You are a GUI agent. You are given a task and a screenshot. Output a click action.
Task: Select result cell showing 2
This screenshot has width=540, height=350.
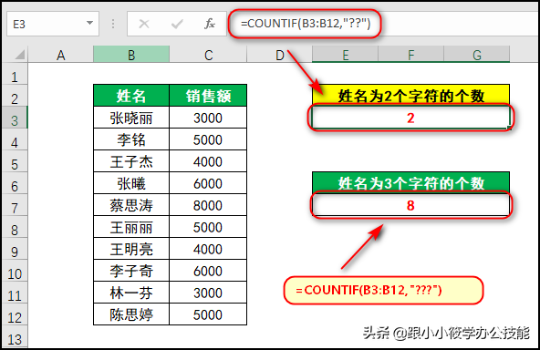410,118
